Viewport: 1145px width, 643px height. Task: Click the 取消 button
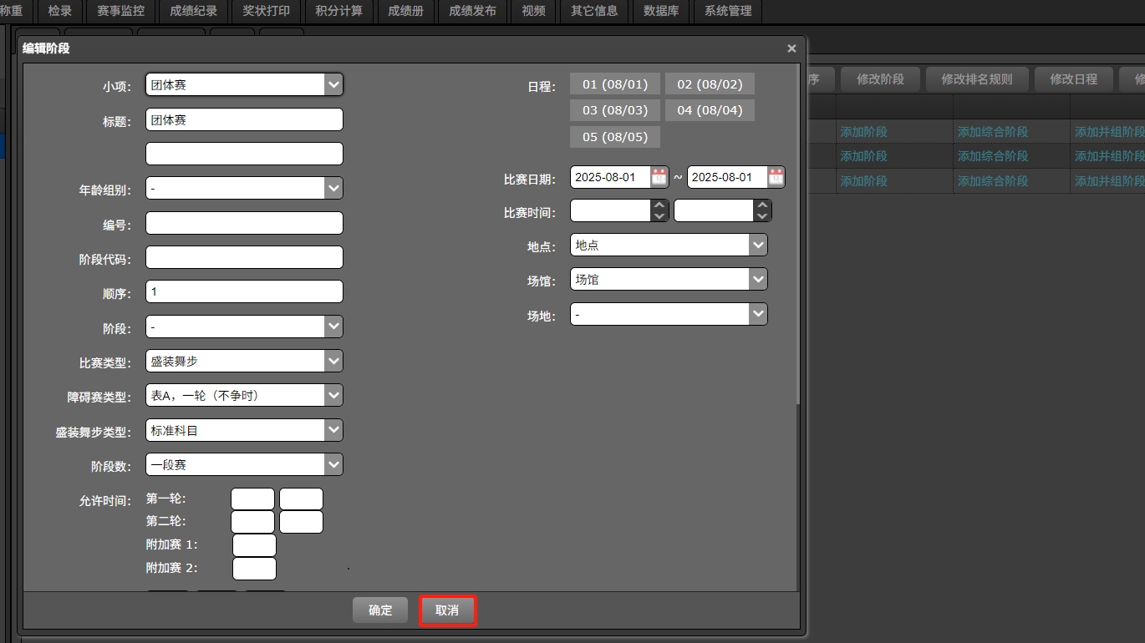click(447, 610)
